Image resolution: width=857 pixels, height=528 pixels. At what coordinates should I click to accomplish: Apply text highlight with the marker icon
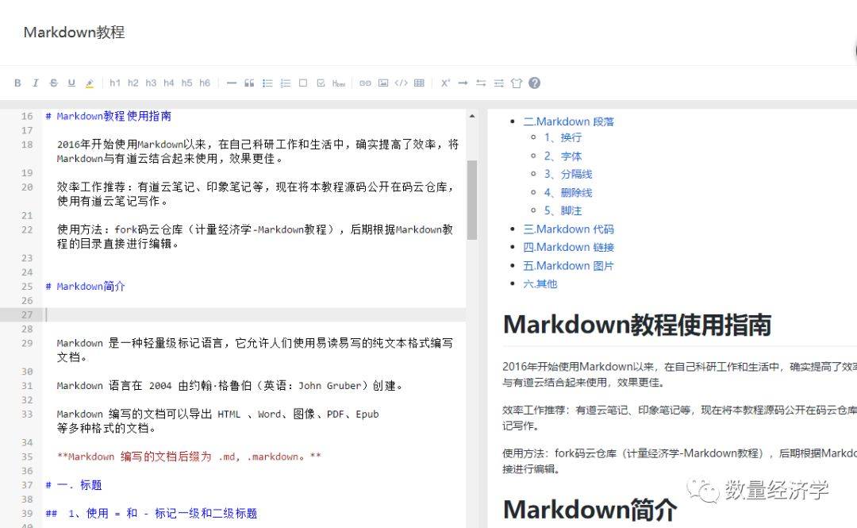click(89, 83)
